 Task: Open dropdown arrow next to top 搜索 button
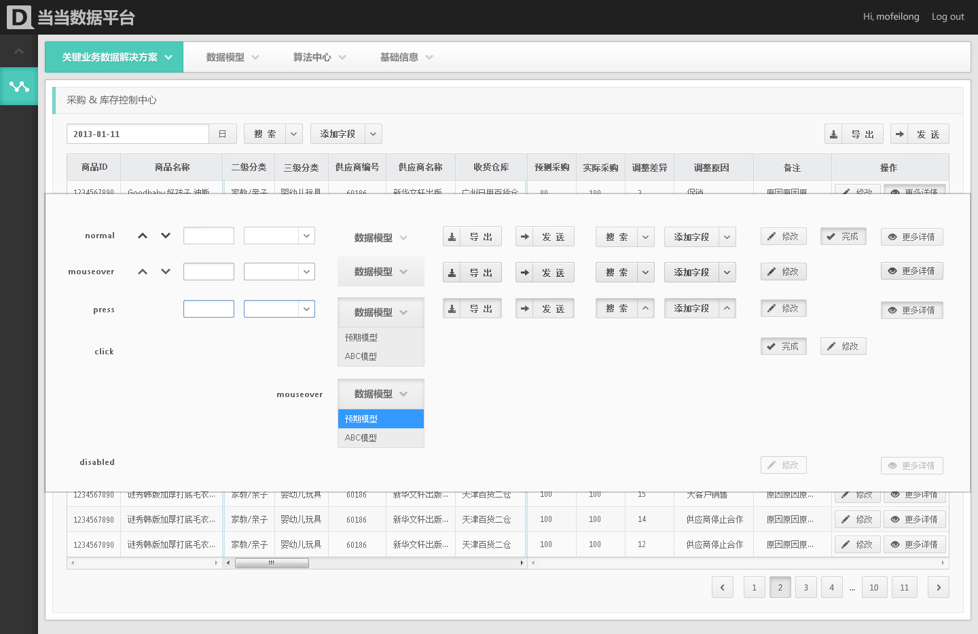pos(293,134)
